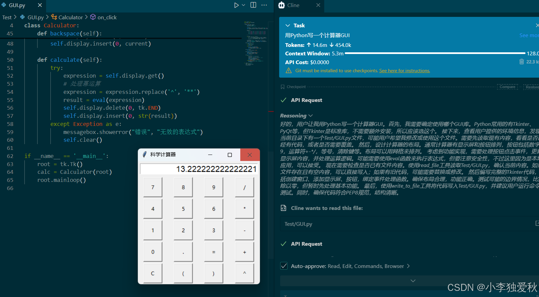Screen dimensions: 539x297
Task: Open the run options dropdown arrow
Action: 243,5
